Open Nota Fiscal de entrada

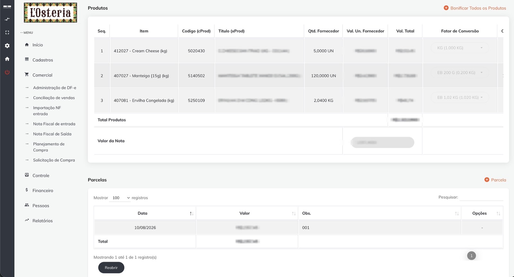point(54,124)
